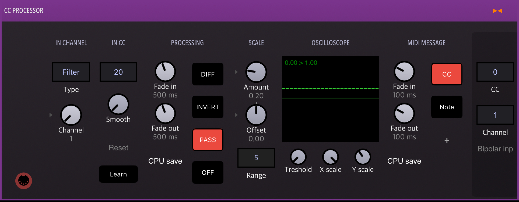
Task: Click the IN CC value field 20
Action: [118, 72]
